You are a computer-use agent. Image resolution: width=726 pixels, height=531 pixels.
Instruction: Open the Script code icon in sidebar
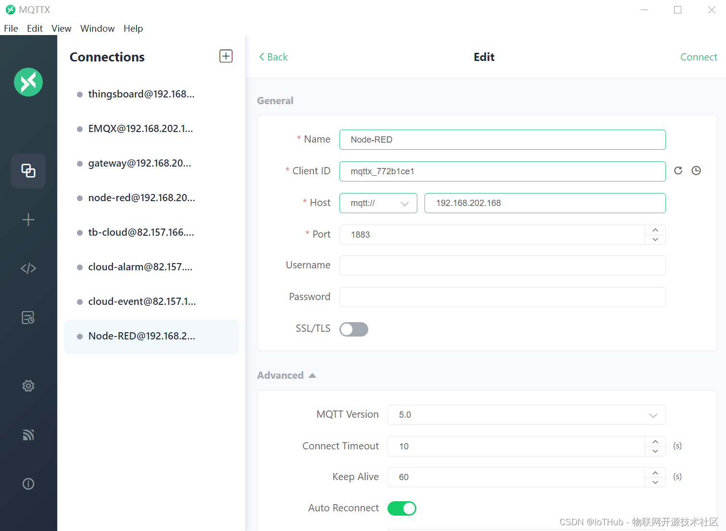(x=28, y=268)
